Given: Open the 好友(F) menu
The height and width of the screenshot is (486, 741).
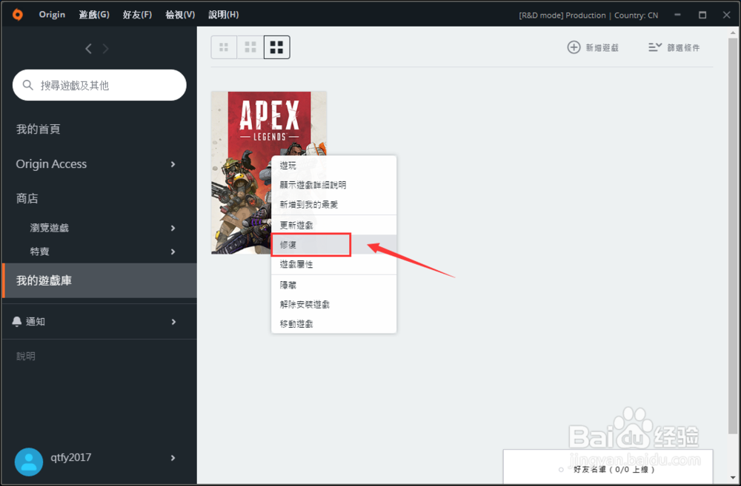Looking at the screenshot, I should click(x=137, y=15).
